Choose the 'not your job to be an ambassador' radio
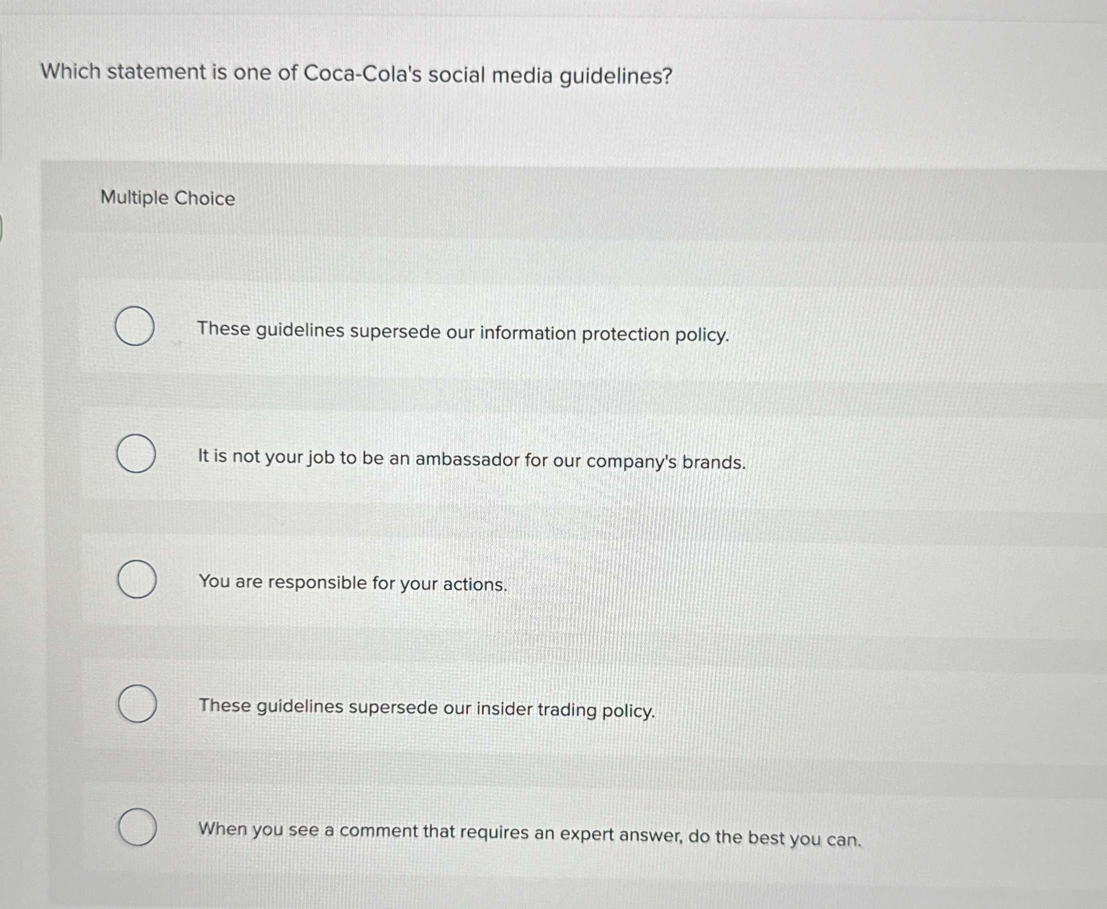1107x909 pixels. point(136,453)
